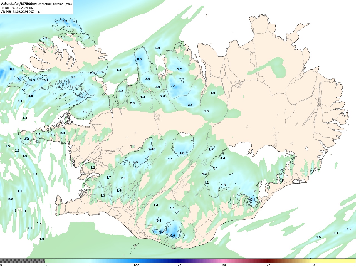356x267 pixels.
Task: Click the 6.8 precipitation value off the west coast
Action: pyautogui.click(x=12, y=69)
